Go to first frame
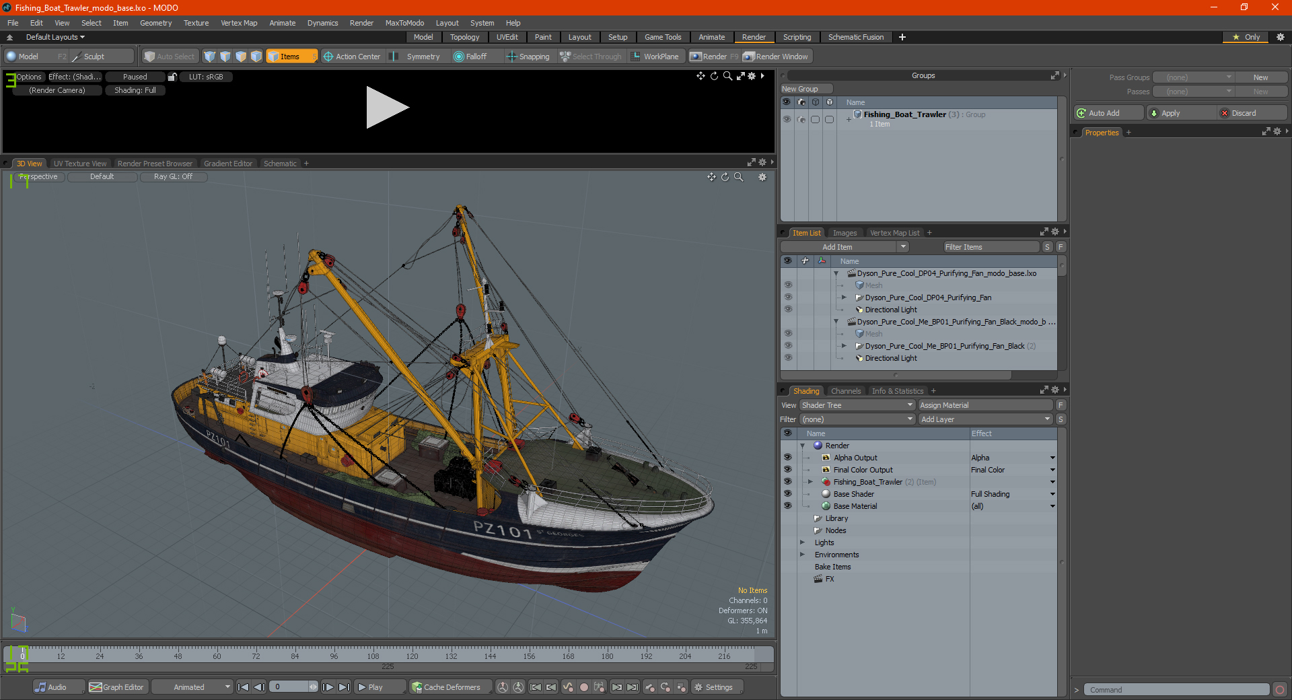The image size is (1292, 700). [244, 687]
